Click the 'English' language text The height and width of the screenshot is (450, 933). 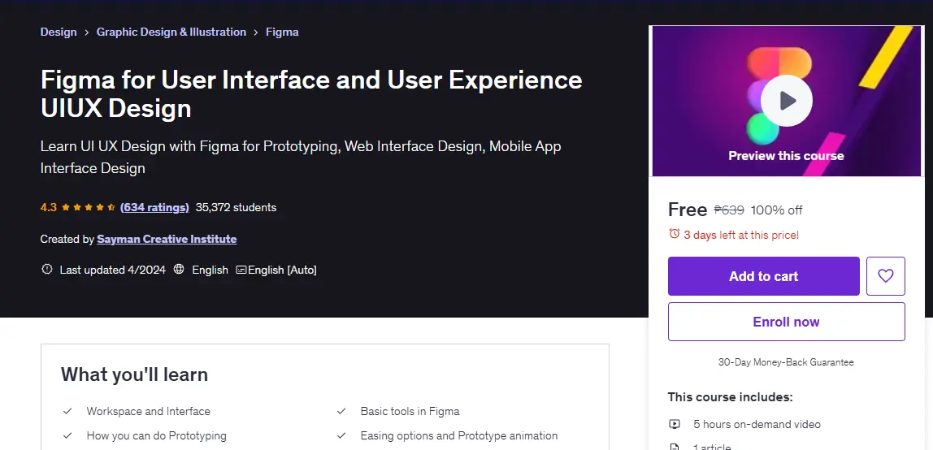pyautogui.click(x=210, y=270)
